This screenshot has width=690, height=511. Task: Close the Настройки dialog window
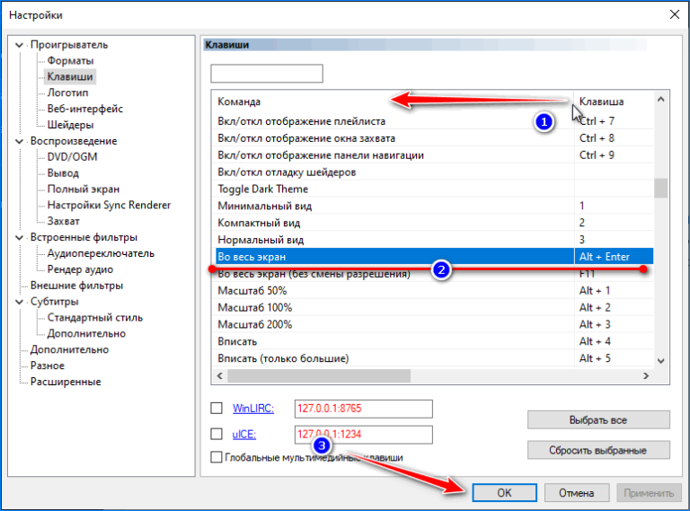pos(674,15)
